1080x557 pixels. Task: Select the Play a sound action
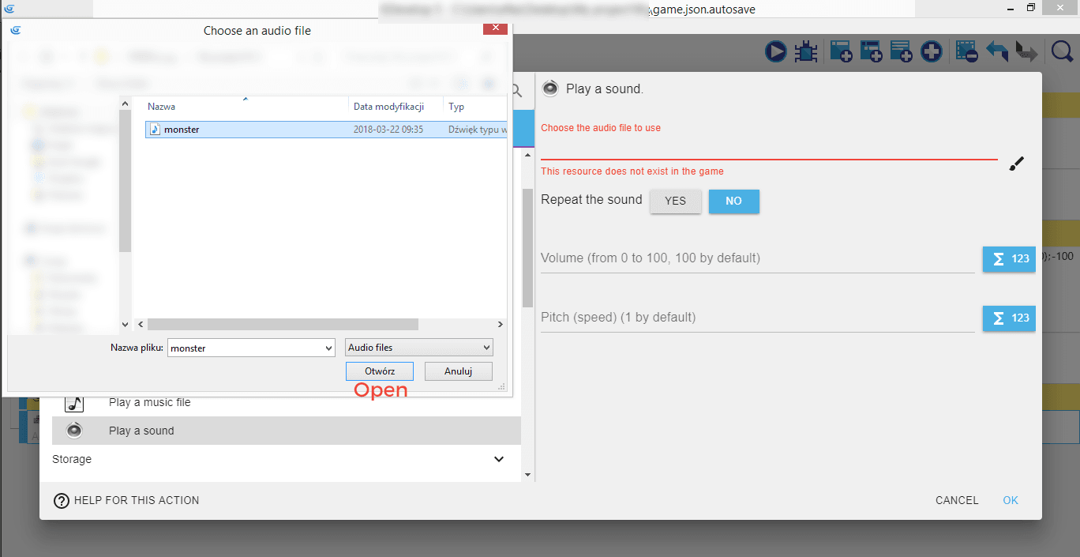point(142,431)
